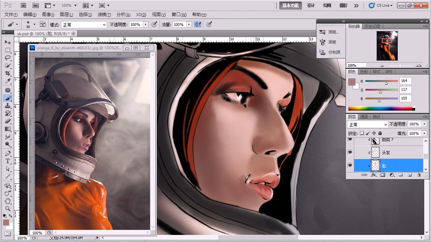Click the foreground color swatch in color panel

coord(352,82)
